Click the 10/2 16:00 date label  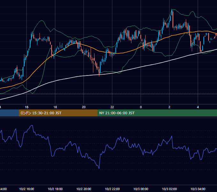(26, 189)
